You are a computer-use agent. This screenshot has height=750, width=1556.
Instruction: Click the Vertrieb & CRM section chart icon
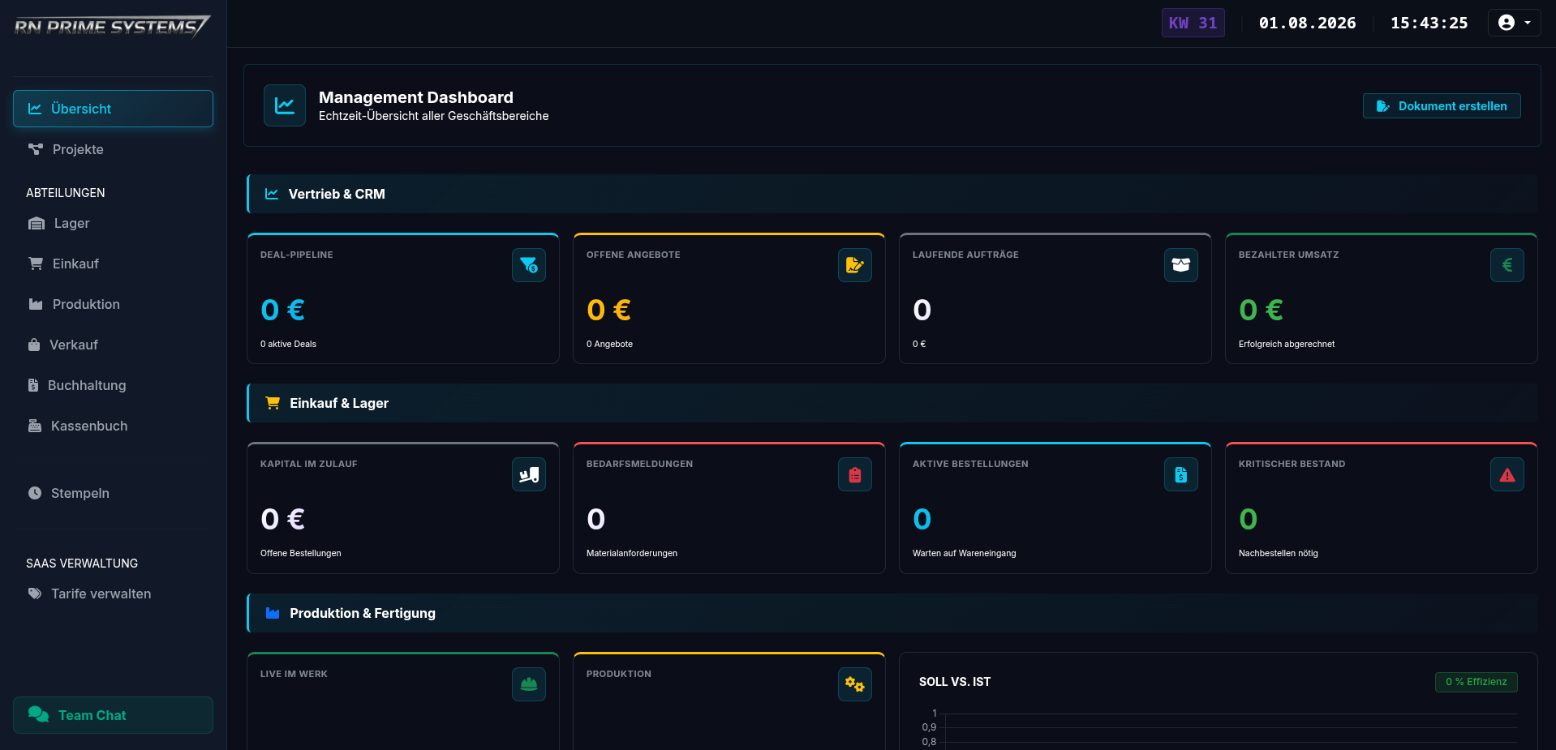pyautogui.click(x=272, y=194)
